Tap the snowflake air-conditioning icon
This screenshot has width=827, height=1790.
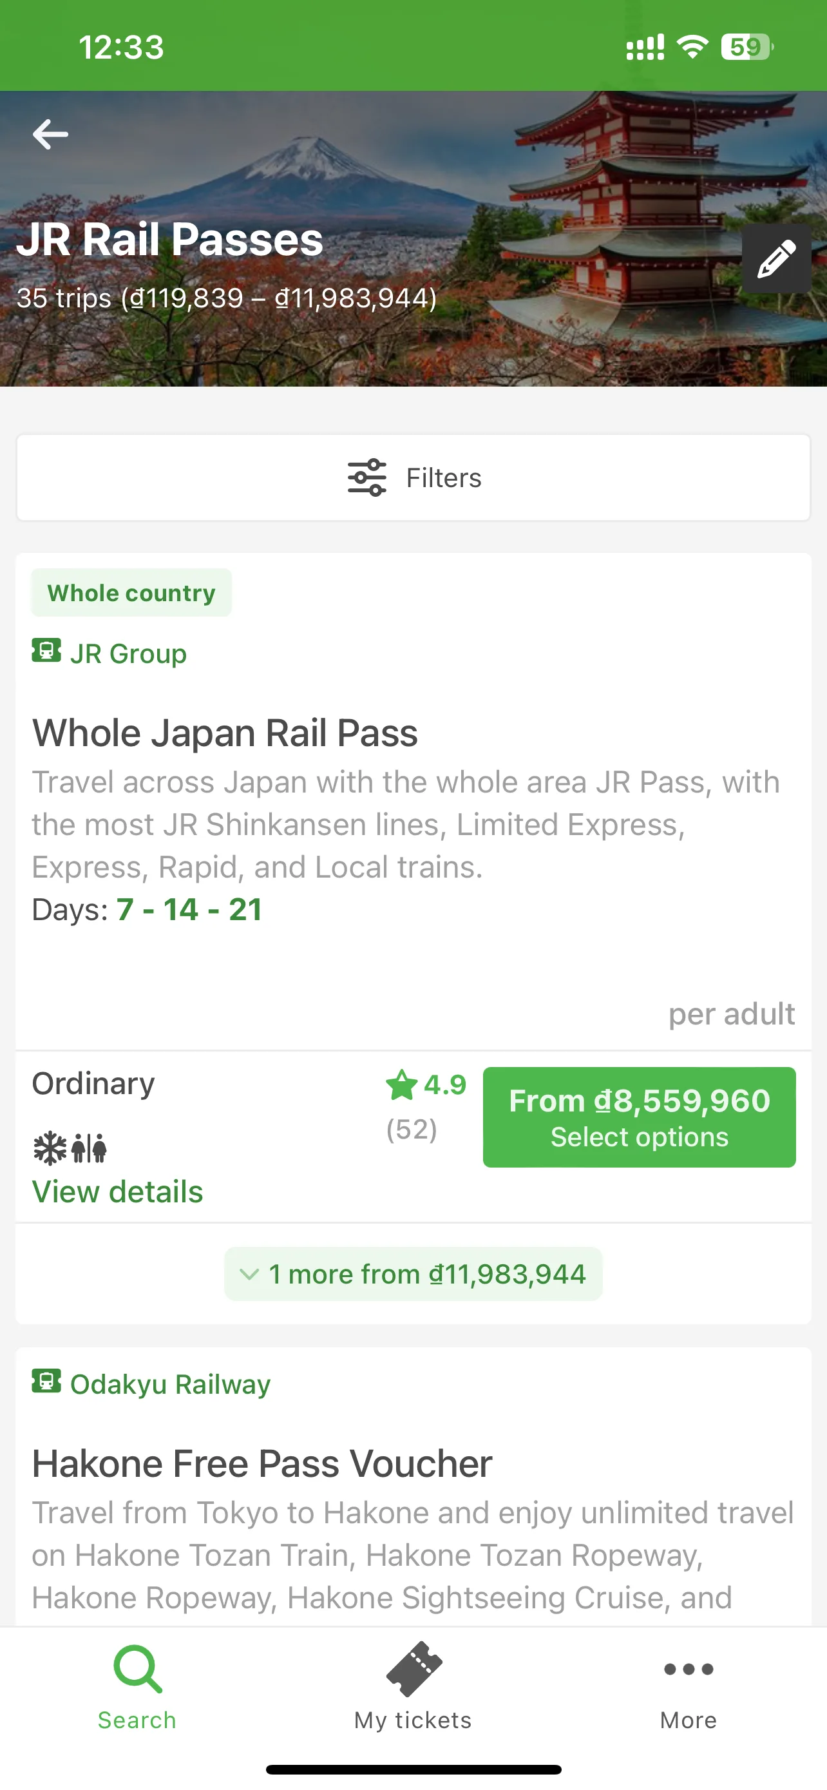click(x=50, y=1148)
